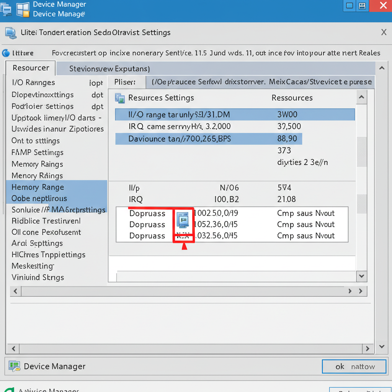
Task: Click the empty input field below the list
Action: [236, 276]
